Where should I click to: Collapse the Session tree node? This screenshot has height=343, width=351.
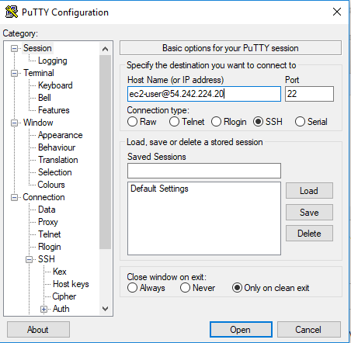coord(14,48)
